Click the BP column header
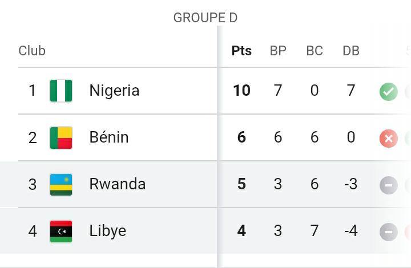Screen dimensions: 411x268 (x=278, y=51)
